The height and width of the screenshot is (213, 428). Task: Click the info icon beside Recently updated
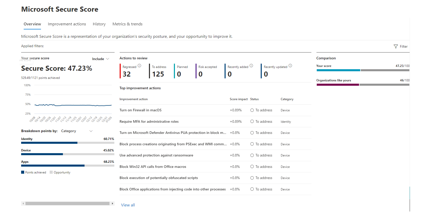(290, 66)
